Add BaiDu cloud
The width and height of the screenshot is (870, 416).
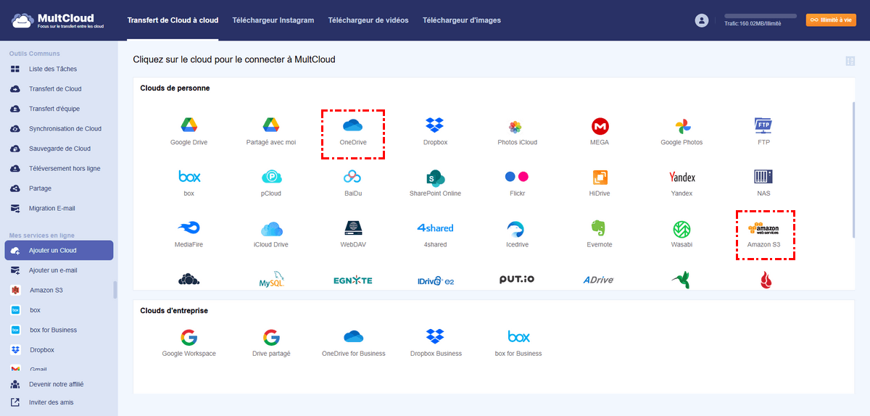click(x=353, y=183)
